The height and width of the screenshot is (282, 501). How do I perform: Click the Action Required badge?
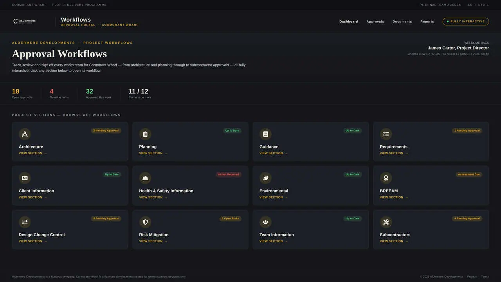(229, 175)
